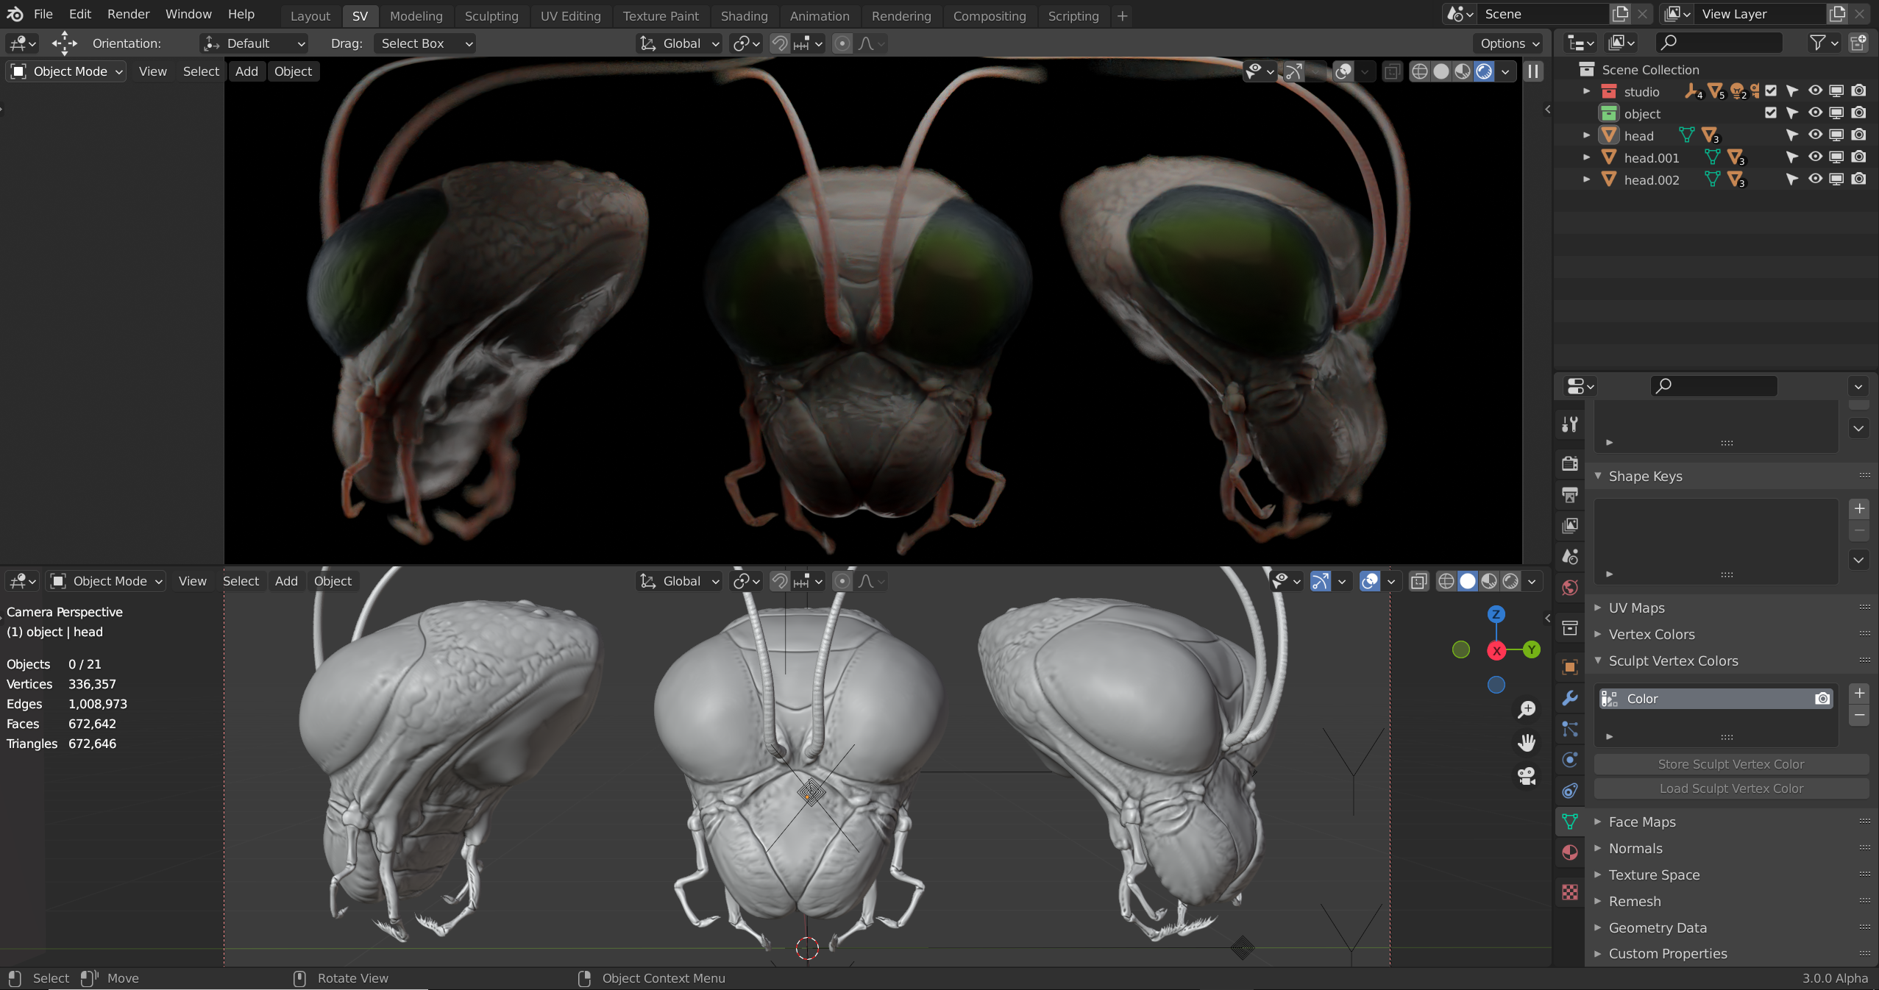Hide head.001 in viewport with eye icon
Viewport: 1879px width, 990px height.
pos(1815,157)
